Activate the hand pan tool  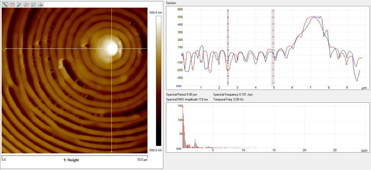[12, 5]
